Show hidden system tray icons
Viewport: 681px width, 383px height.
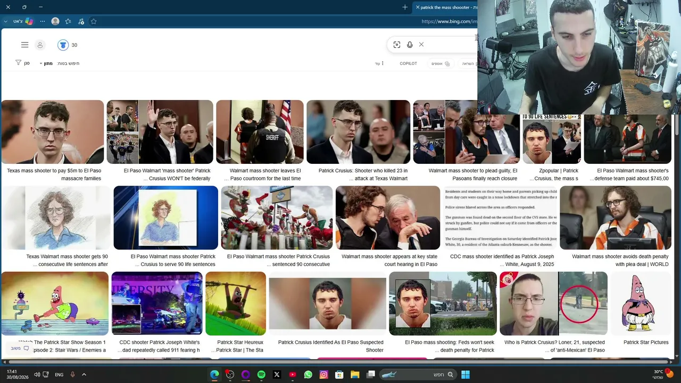(x=84, y=374)
